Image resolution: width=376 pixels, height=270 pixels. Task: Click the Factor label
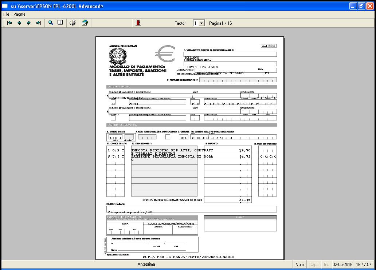point(180,23)
